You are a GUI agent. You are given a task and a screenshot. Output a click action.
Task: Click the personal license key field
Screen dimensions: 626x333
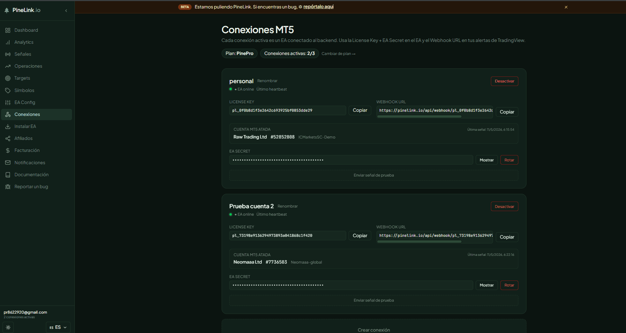[288, 110]
